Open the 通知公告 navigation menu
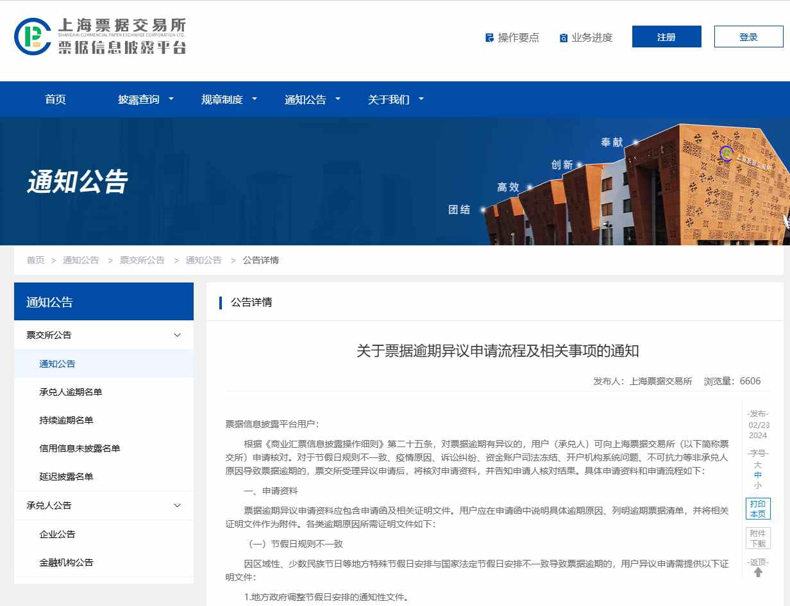 [x=306, y=99]
